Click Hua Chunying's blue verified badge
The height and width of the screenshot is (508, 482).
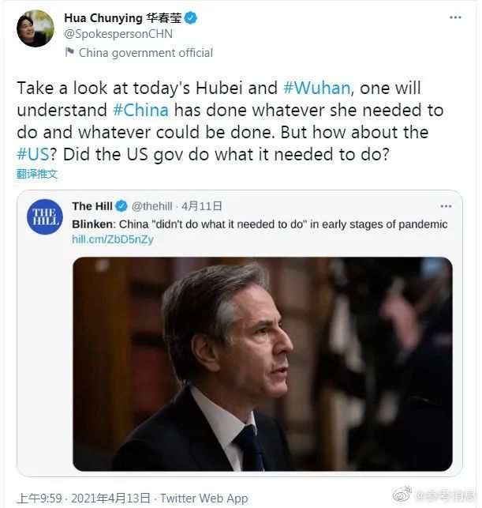click(191, 18)
